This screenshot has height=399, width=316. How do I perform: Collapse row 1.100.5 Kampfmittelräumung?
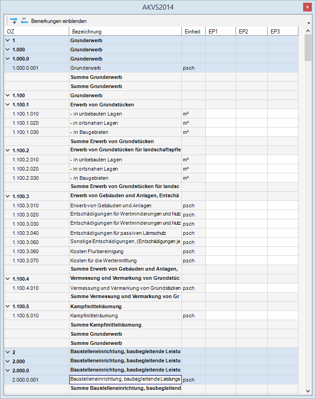(x=8, y=306)
